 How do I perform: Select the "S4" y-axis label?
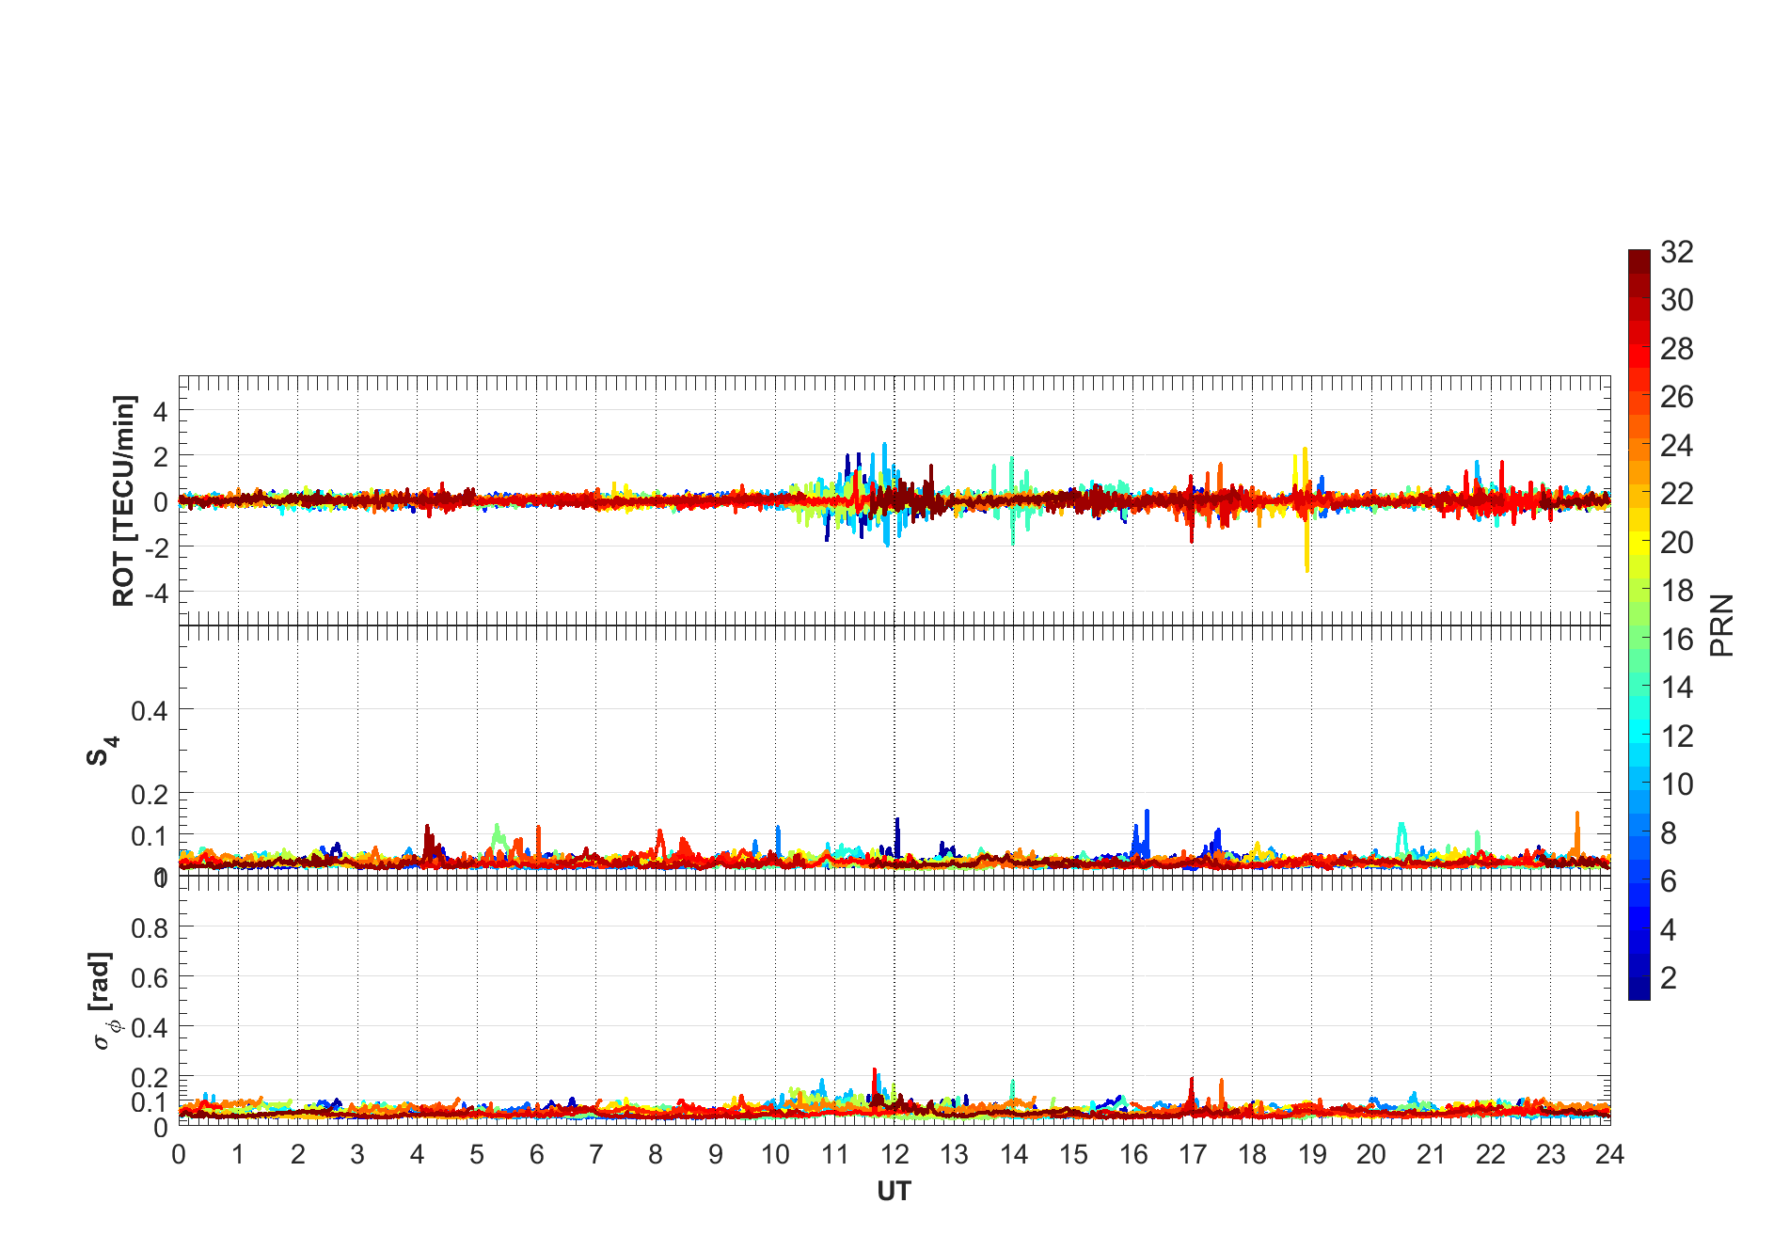(102, 751)
